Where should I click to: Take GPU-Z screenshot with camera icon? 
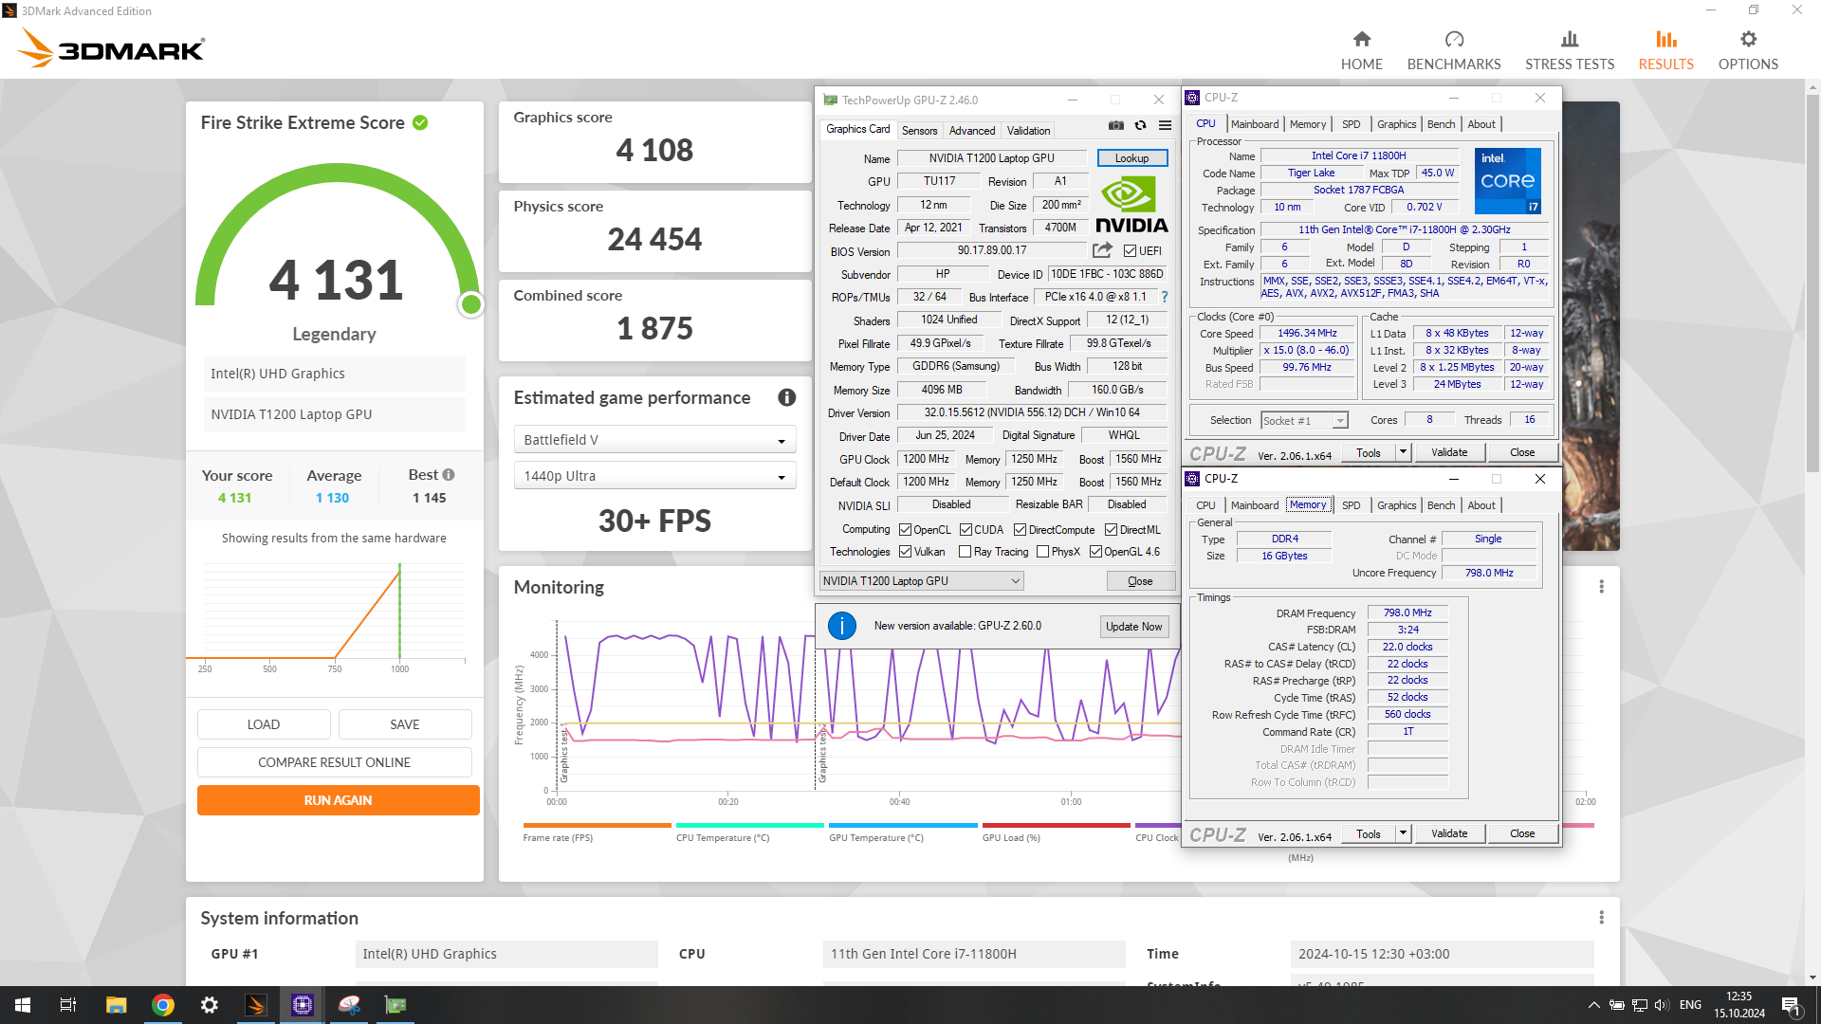tap(1116, 125)
